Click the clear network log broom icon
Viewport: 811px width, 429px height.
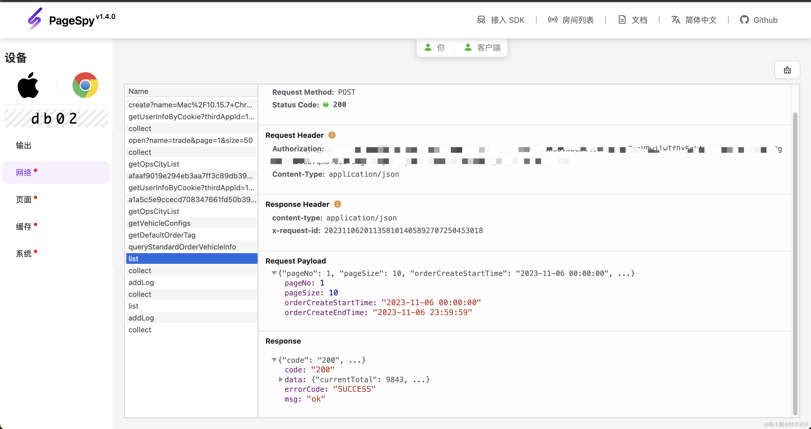click(787, 70)
